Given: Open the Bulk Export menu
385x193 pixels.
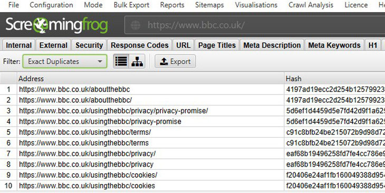Looking at the screenshot, I should point(131,5).
